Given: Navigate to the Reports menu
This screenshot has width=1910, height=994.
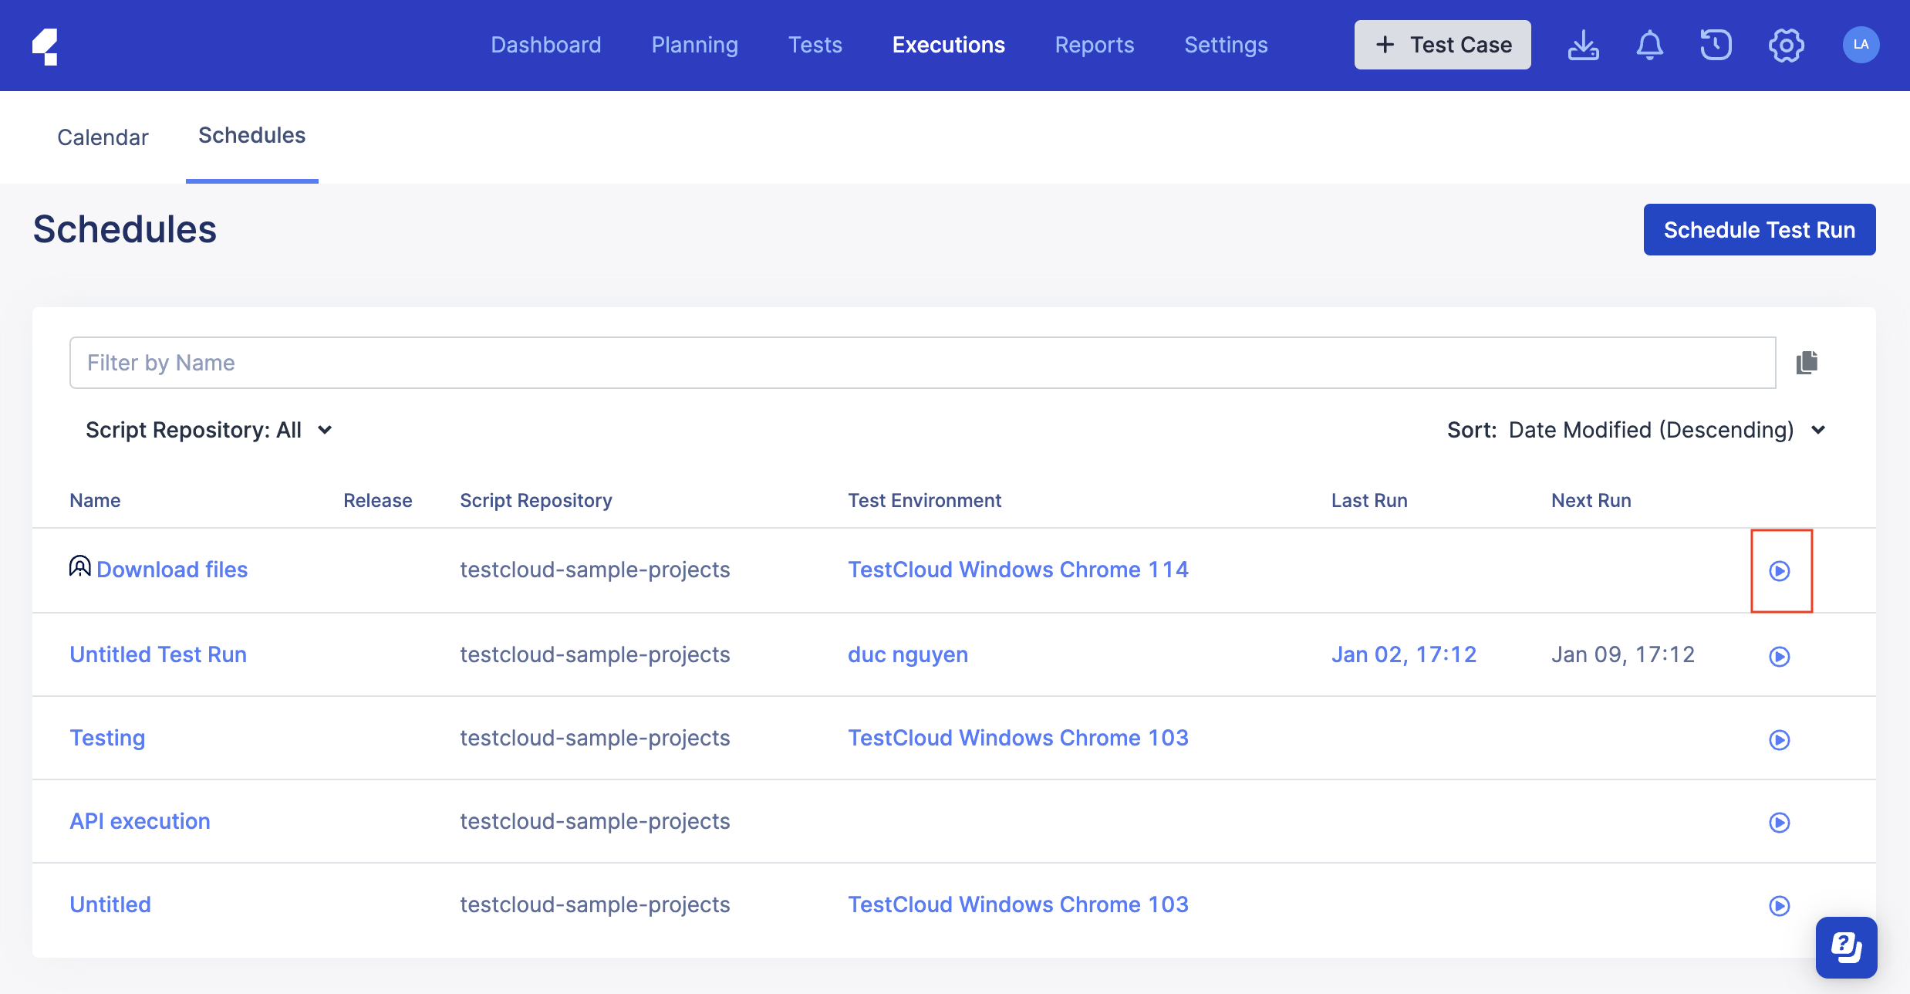Looking at the screenshot, I should click(x=1094, y=44).
